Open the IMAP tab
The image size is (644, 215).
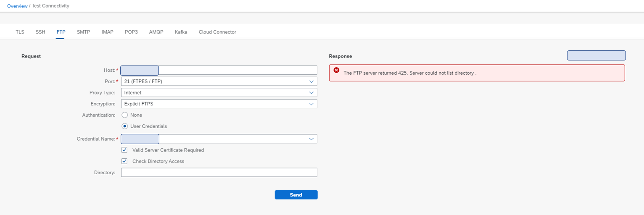107,32
